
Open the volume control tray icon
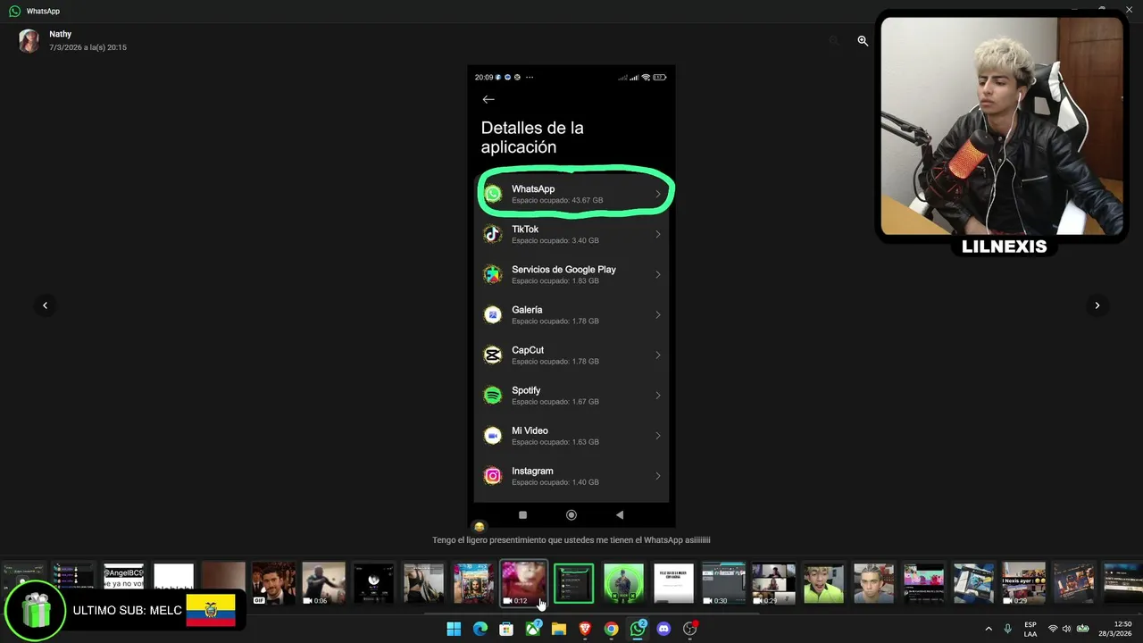[1067, 629]
